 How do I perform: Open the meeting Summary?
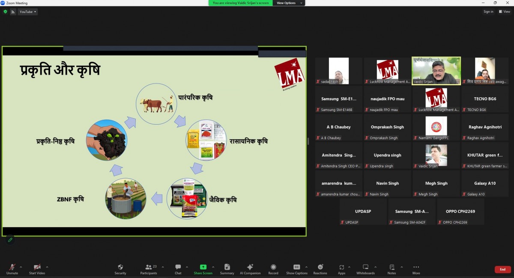pos(227,269)
